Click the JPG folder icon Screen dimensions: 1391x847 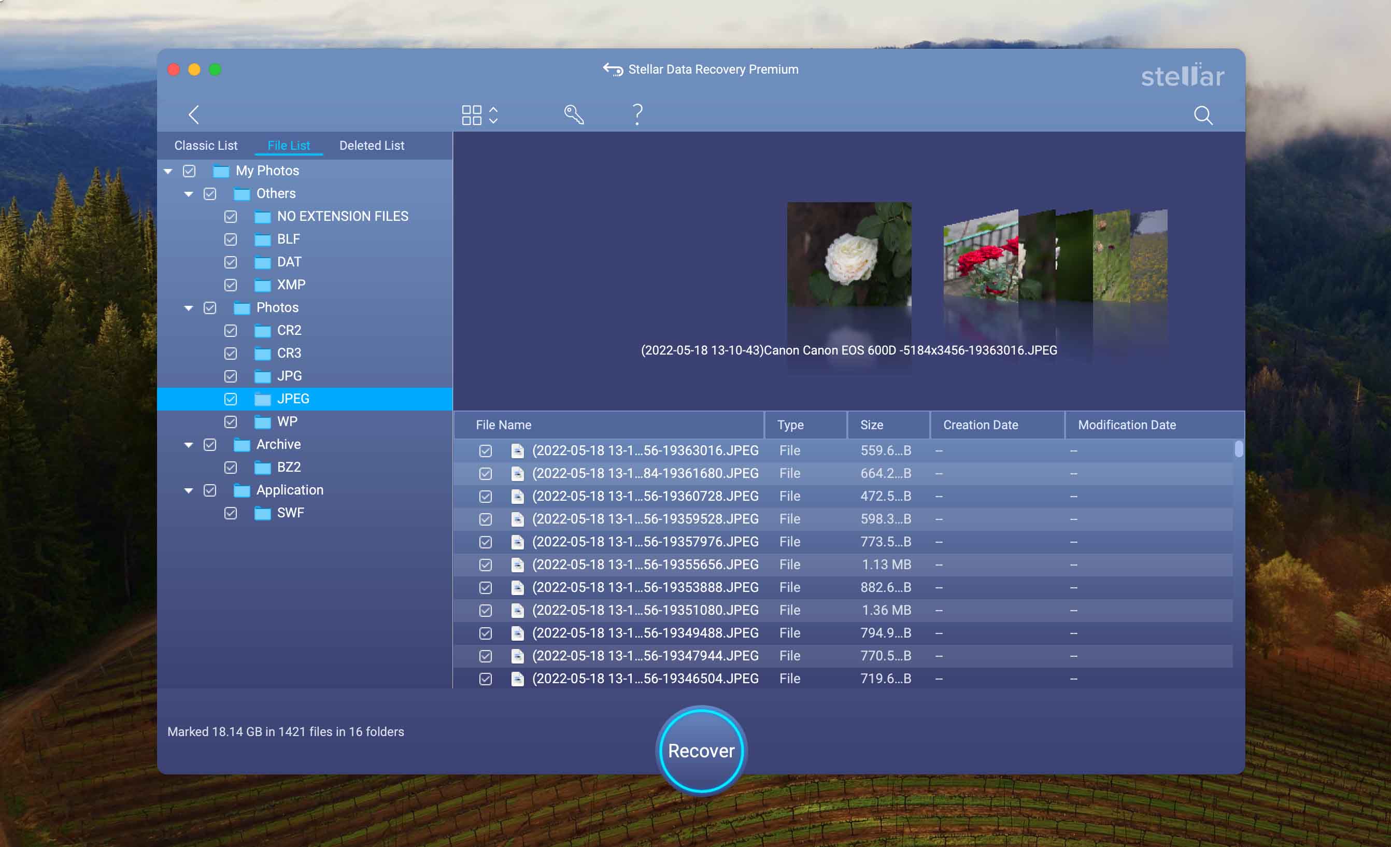[x=263, y=376]
